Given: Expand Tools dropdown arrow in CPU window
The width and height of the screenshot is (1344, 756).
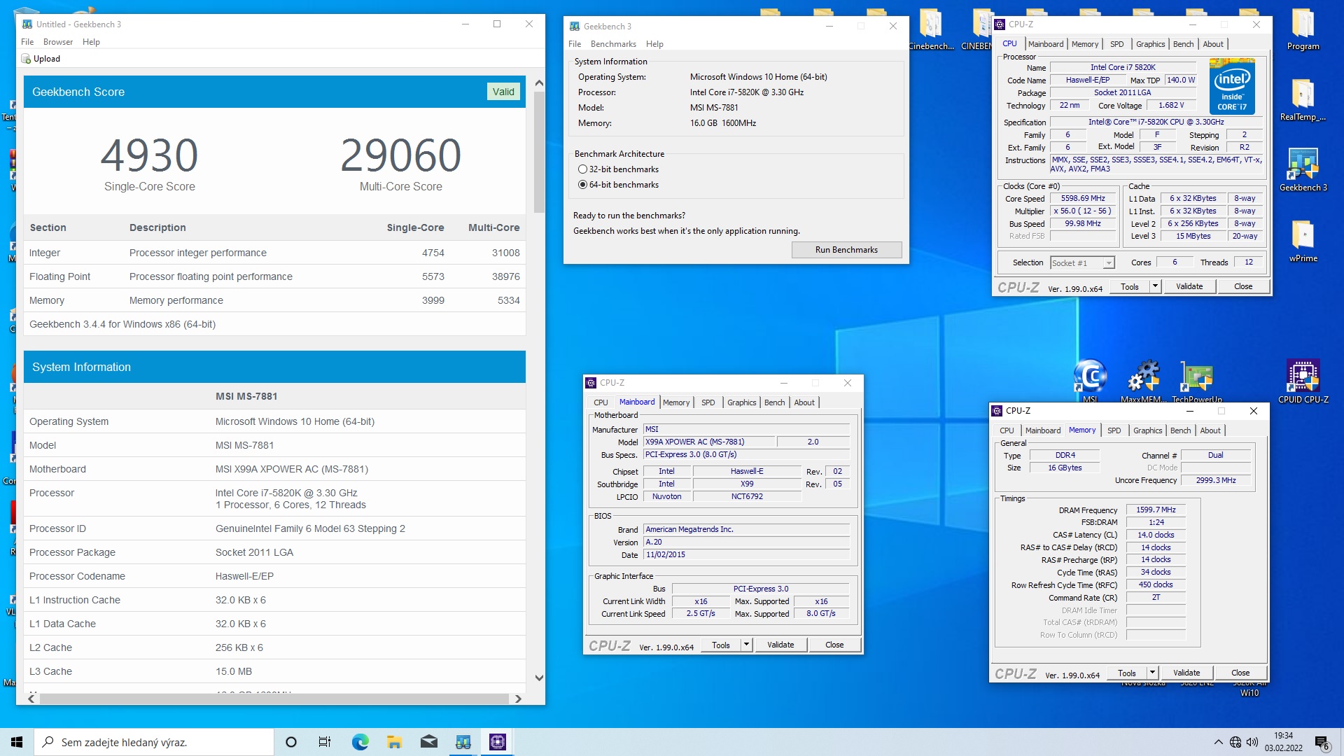Looking at the screenshot, I should click(1155, 286).
